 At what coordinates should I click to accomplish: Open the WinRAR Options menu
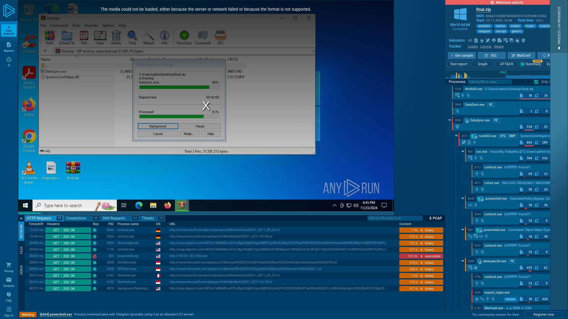click(x=108, y=25)
